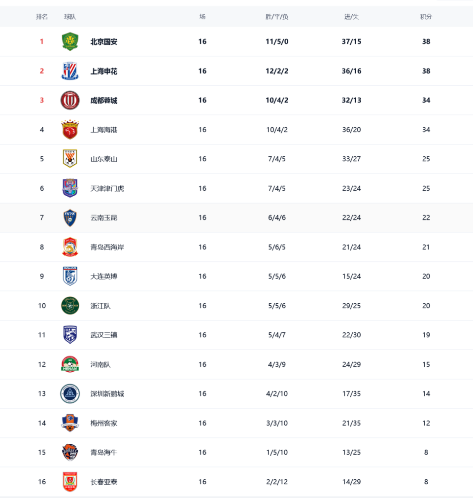The image size is (473, 498).
Task: Sort by the 积分 column header
Action: (x=426, y=17)
